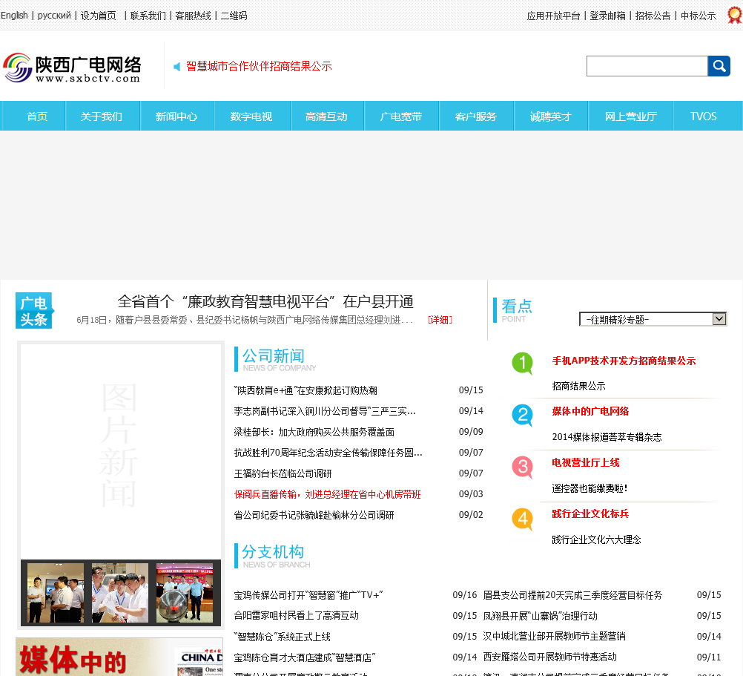Click the Shaanxi Broadcast Network logo
This screenshot has height=676, width=743.
[72, 68]
